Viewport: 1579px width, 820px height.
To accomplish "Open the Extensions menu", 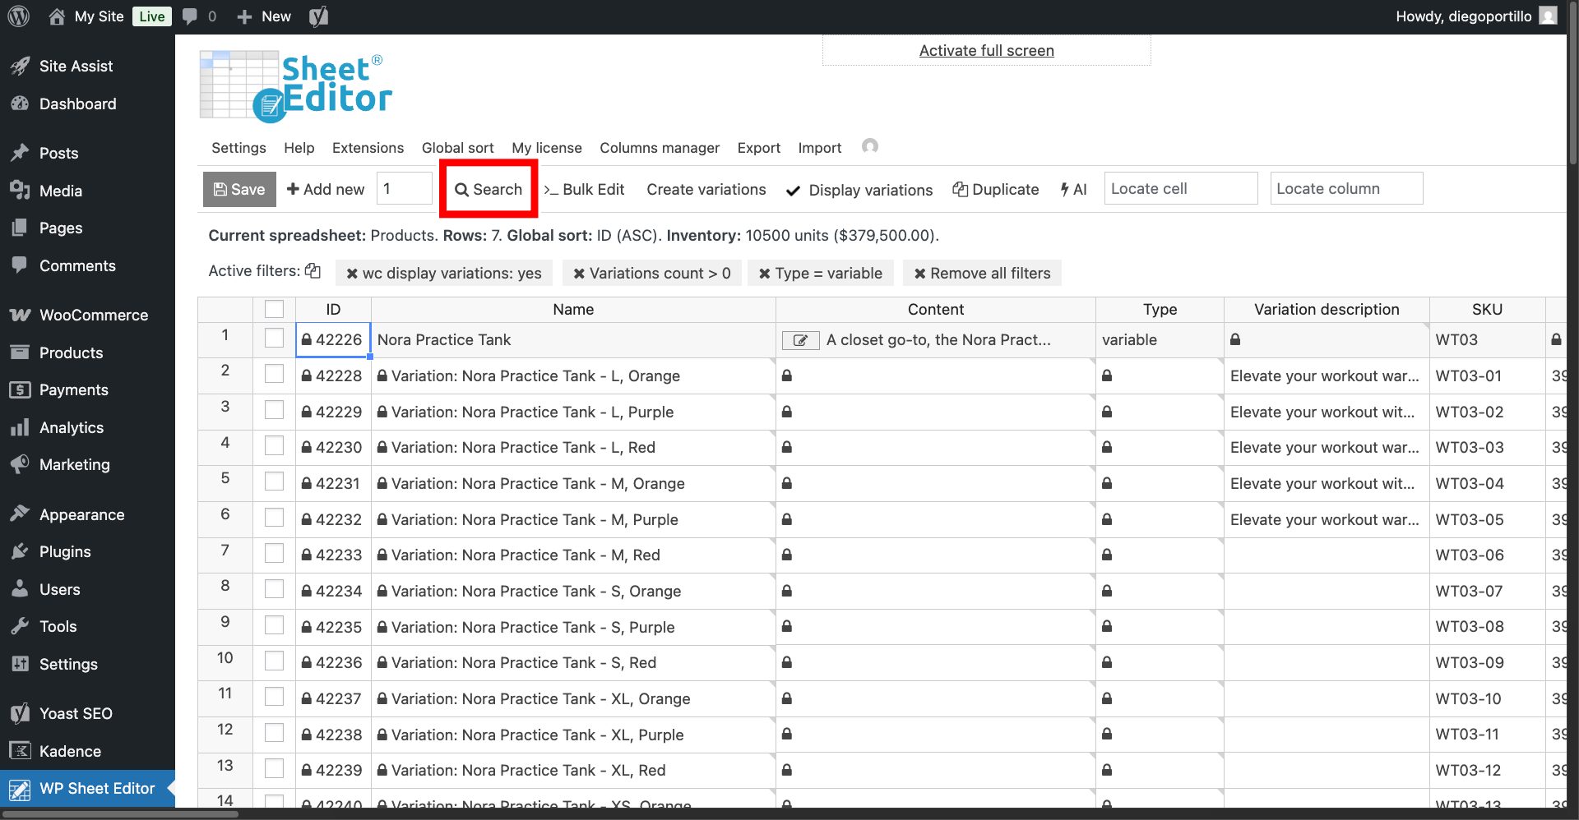I will [x=368, y=148].
